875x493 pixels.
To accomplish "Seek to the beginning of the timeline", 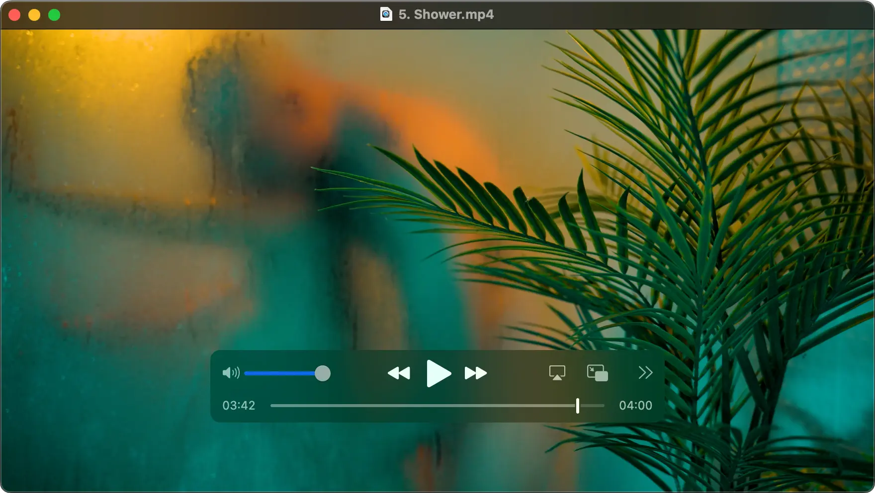I will (x=271, y=406).
